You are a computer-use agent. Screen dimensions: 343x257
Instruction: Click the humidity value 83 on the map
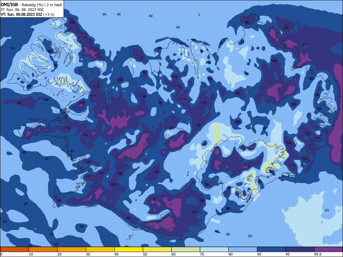(327, 210)
